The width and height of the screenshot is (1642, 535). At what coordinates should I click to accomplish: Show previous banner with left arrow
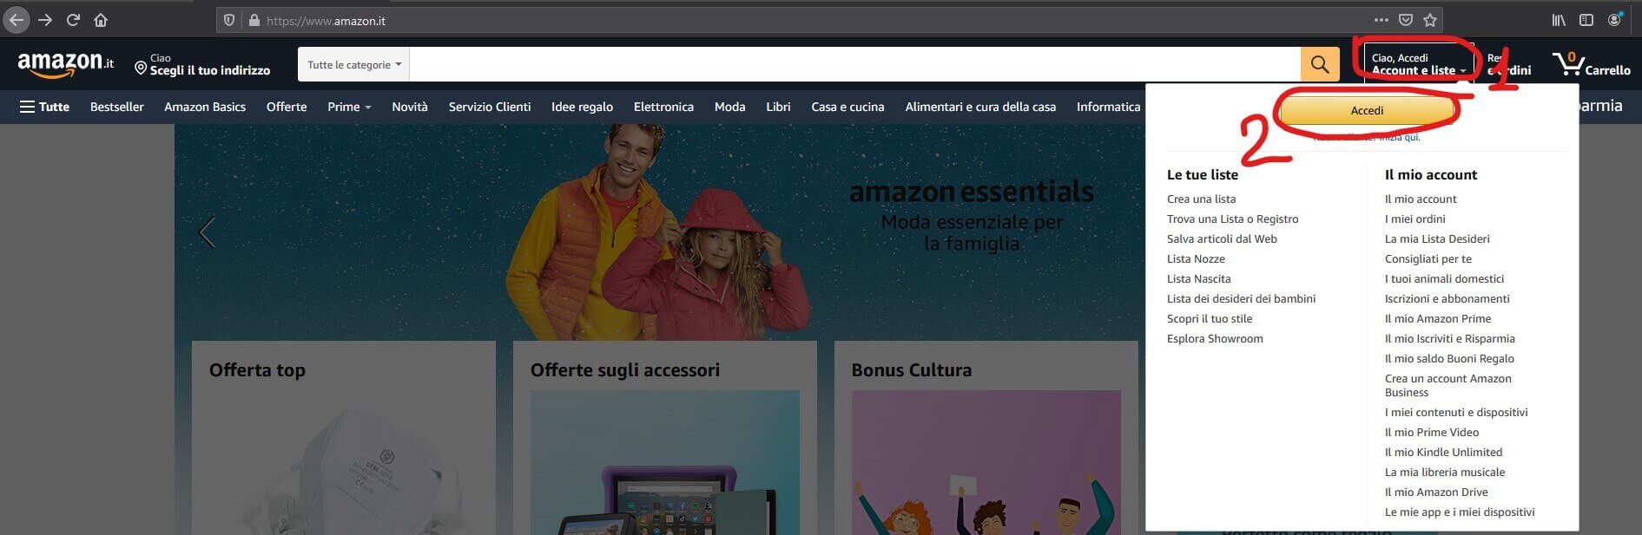point(207,232)
